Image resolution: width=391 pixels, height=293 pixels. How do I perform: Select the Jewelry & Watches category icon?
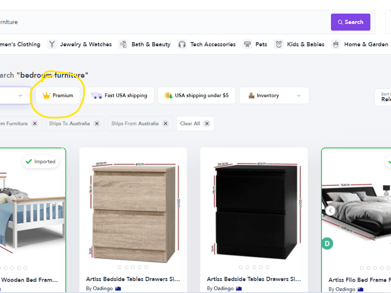point(52,44)
